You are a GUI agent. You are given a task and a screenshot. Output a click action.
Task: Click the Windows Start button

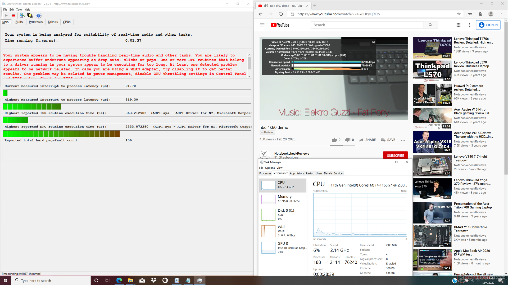point(6,280)
